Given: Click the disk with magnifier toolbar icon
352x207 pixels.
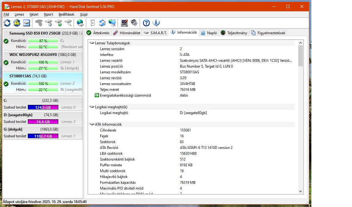Looking at the screenshot, I should tap(68, 23).
